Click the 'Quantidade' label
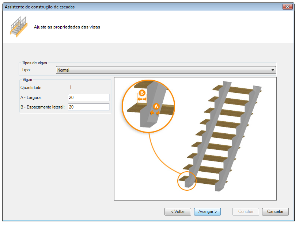Image resolution: width=299 pixels, height=225 pixels. pos(31,88)
